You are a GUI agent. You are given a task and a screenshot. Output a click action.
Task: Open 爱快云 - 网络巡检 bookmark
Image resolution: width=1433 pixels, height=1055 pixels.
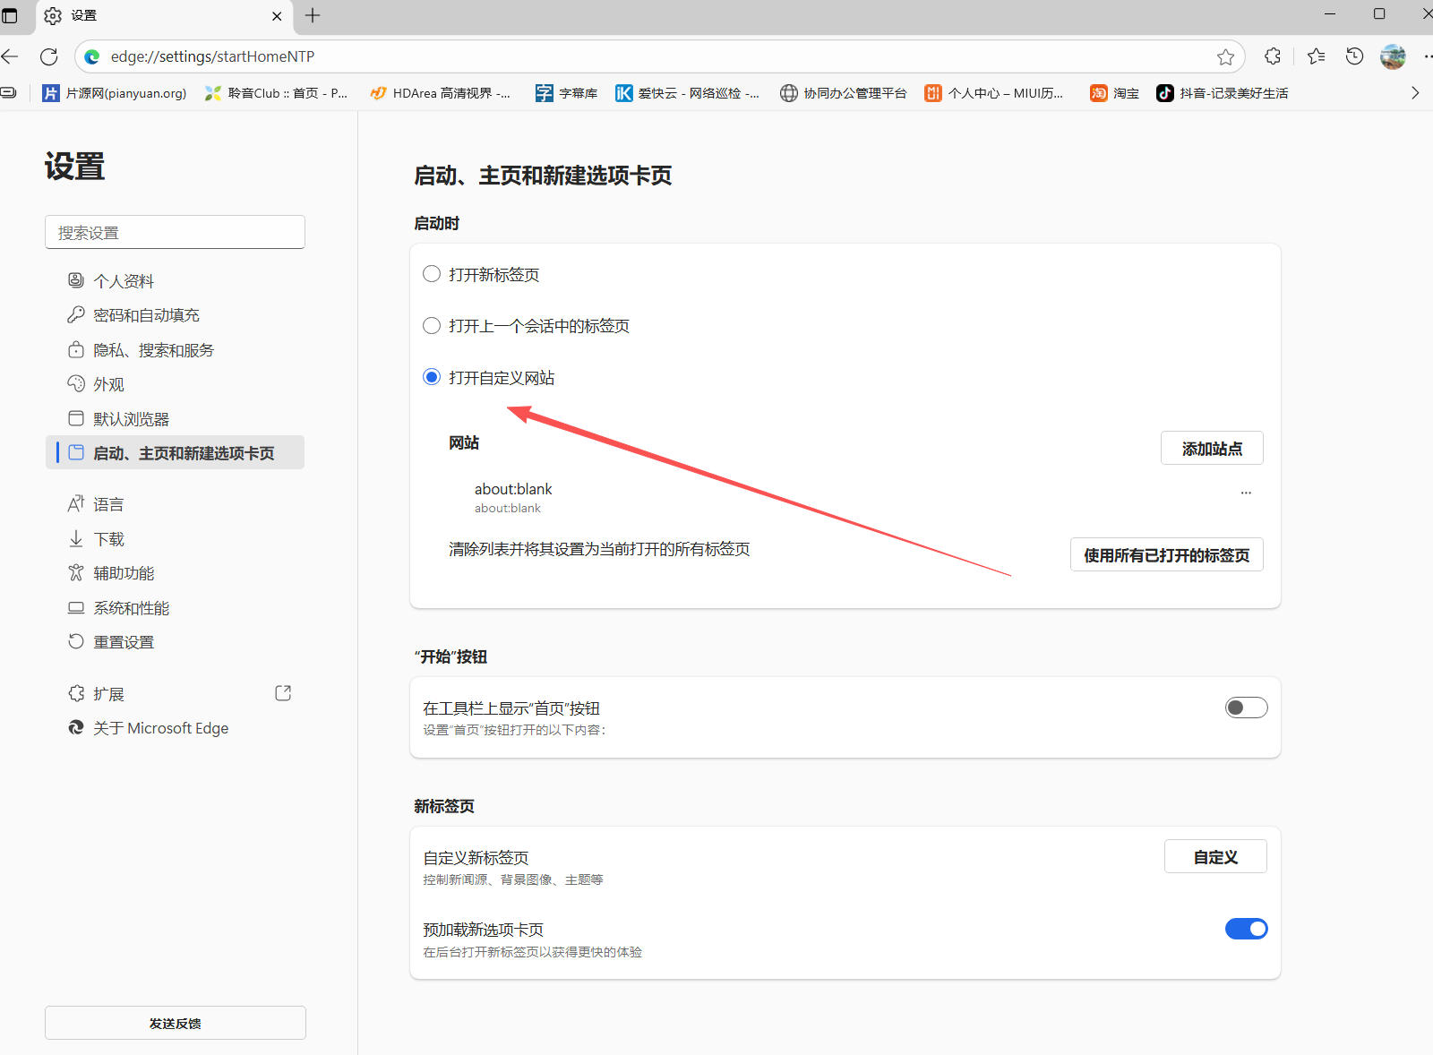tap(687, 93)
